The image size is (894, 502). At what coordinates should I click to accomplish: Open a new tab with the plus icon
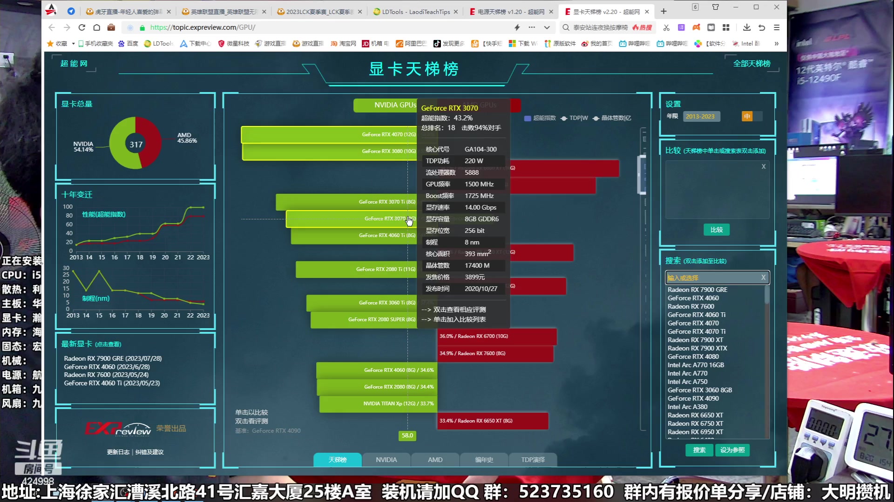(x=664, y=11)
